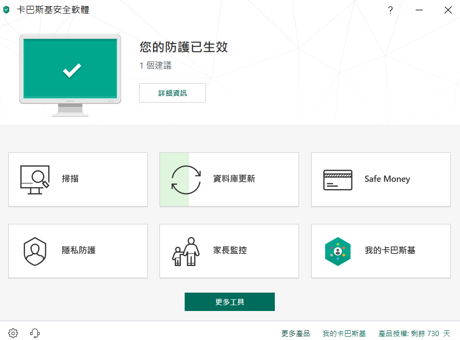Click the database update circular arrows icon

pyautogui.click(x=186, y=179)
